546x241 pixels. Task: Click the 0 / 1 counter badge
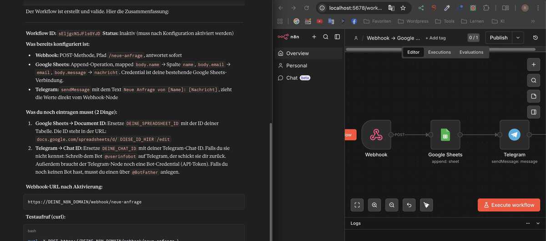(x=473, y=38)
